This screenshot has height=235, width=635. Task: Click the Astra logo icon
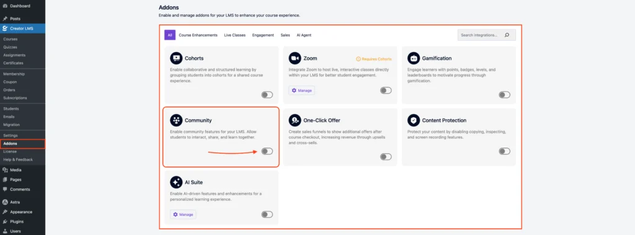[x=5, y=202]
